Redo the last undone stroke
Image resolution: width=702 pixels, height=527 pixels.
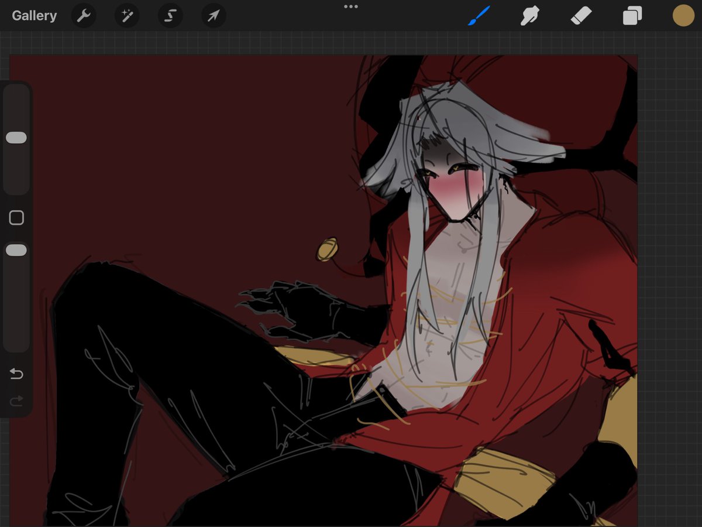(x=16, y=401)
